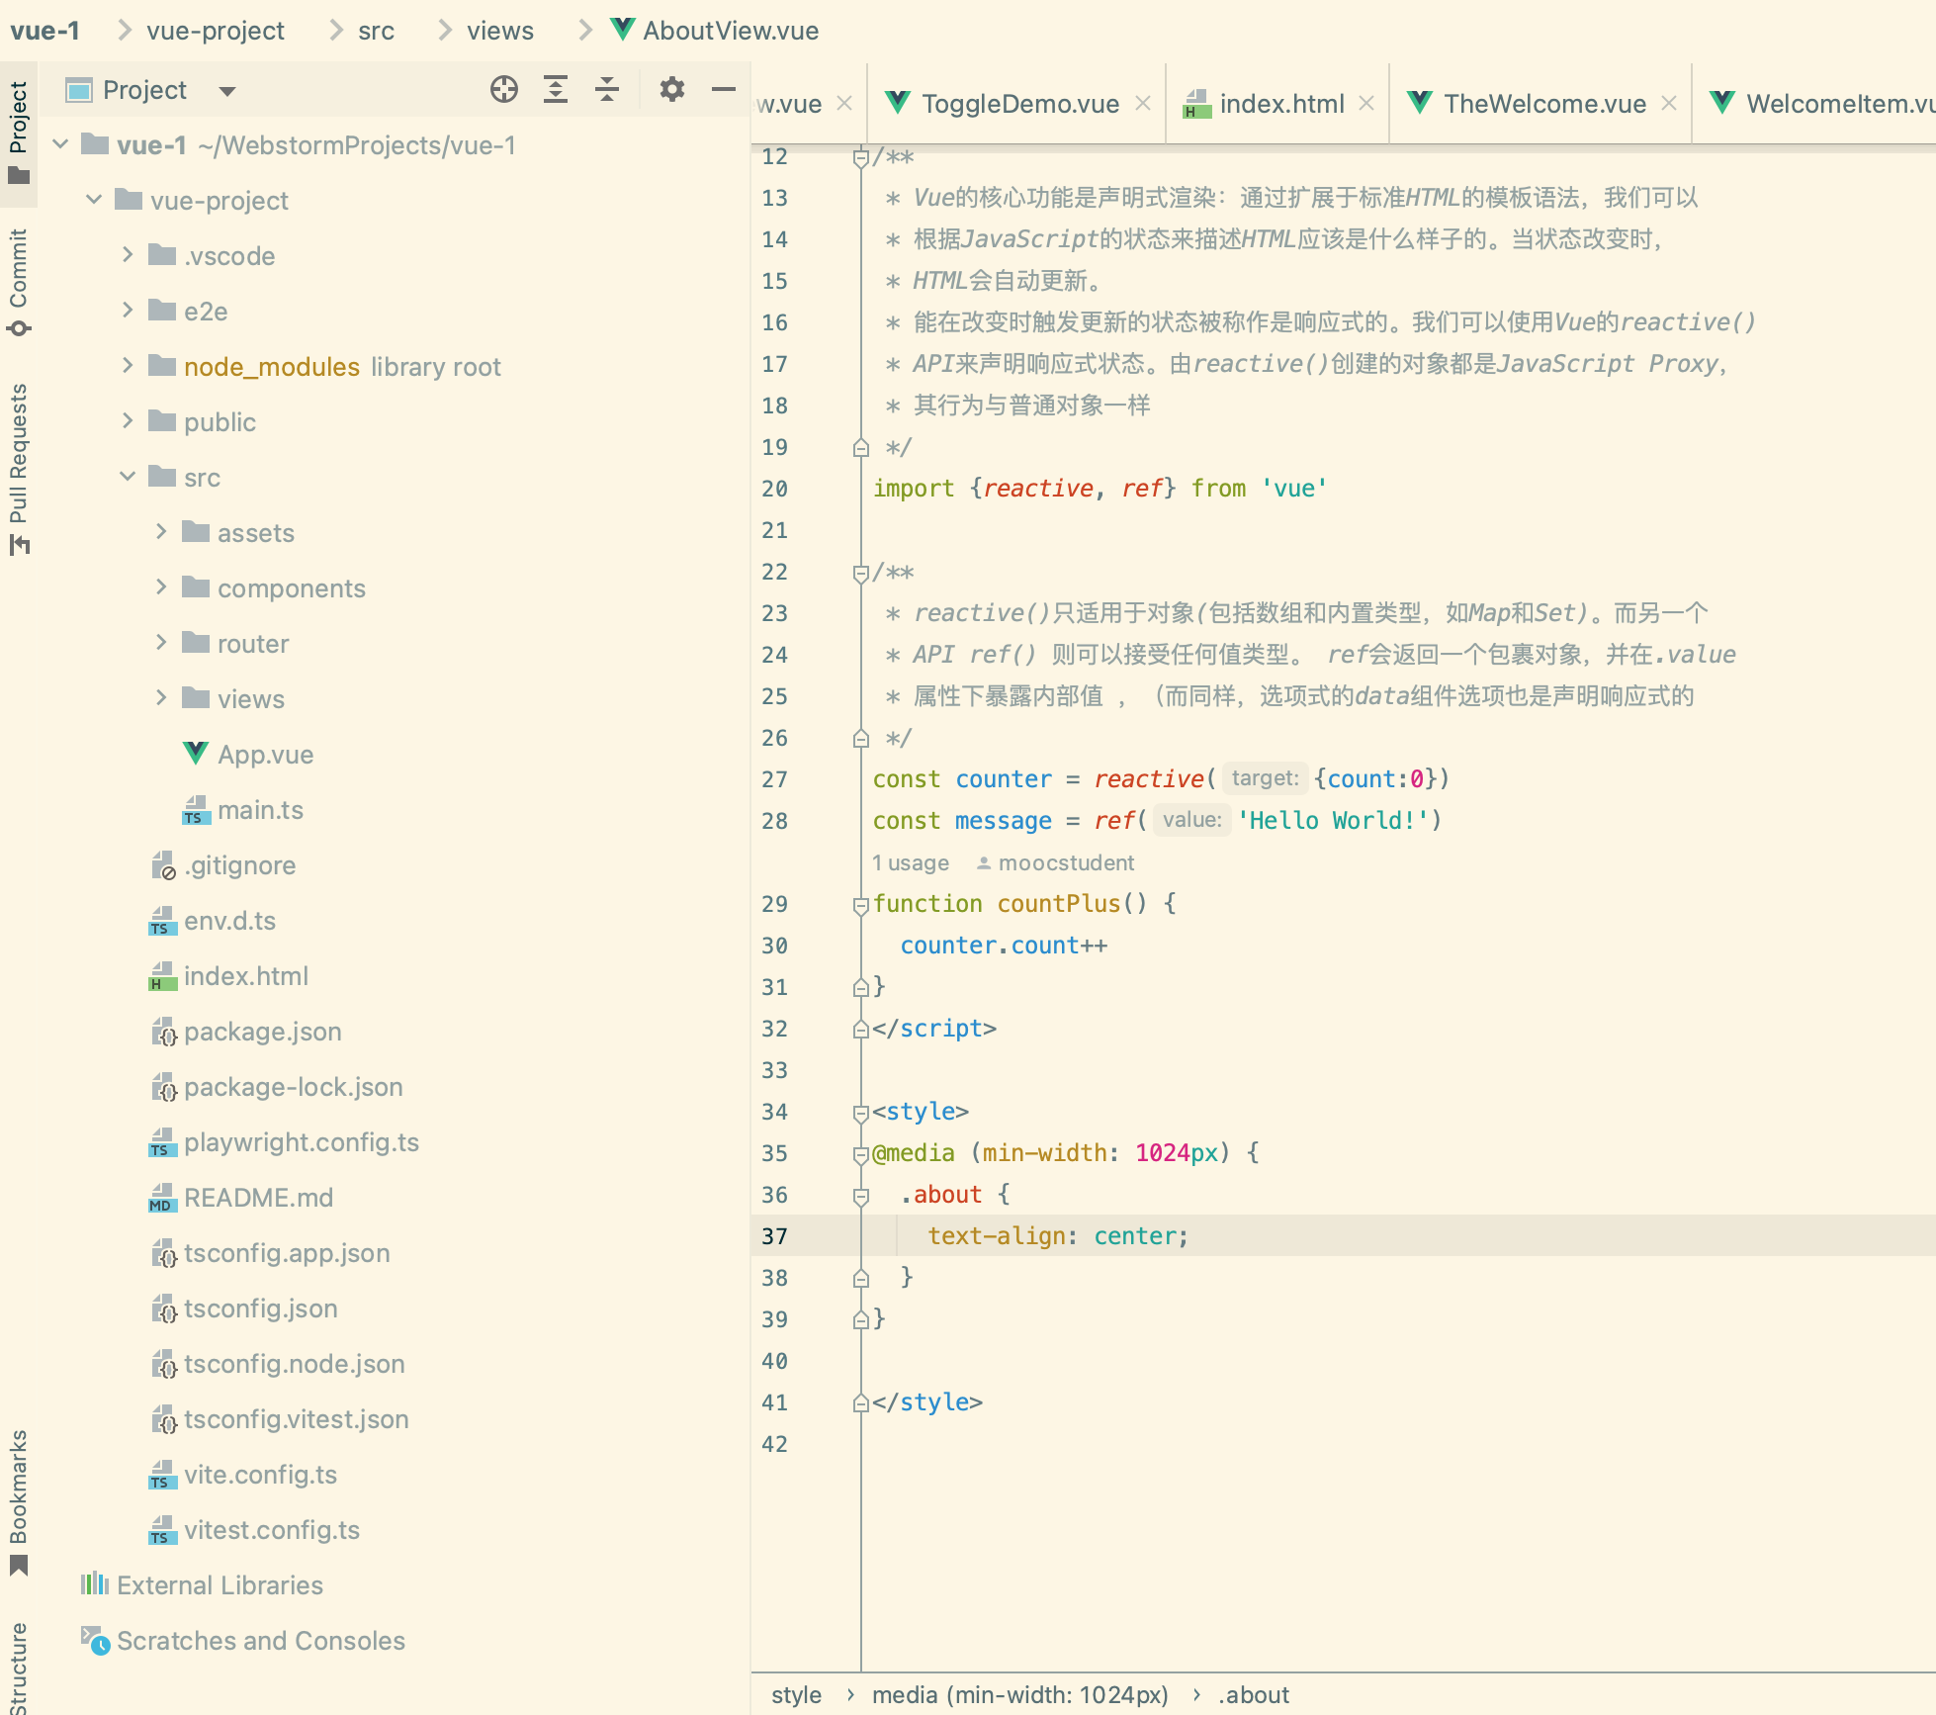Open the Commit tool window
The image size is (1936, 1715).
[19, 284]
